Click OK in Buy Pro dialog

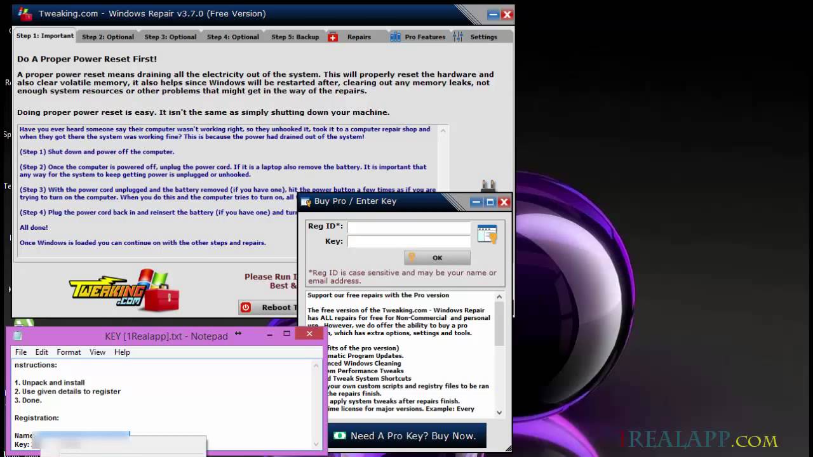pos(437,258)
